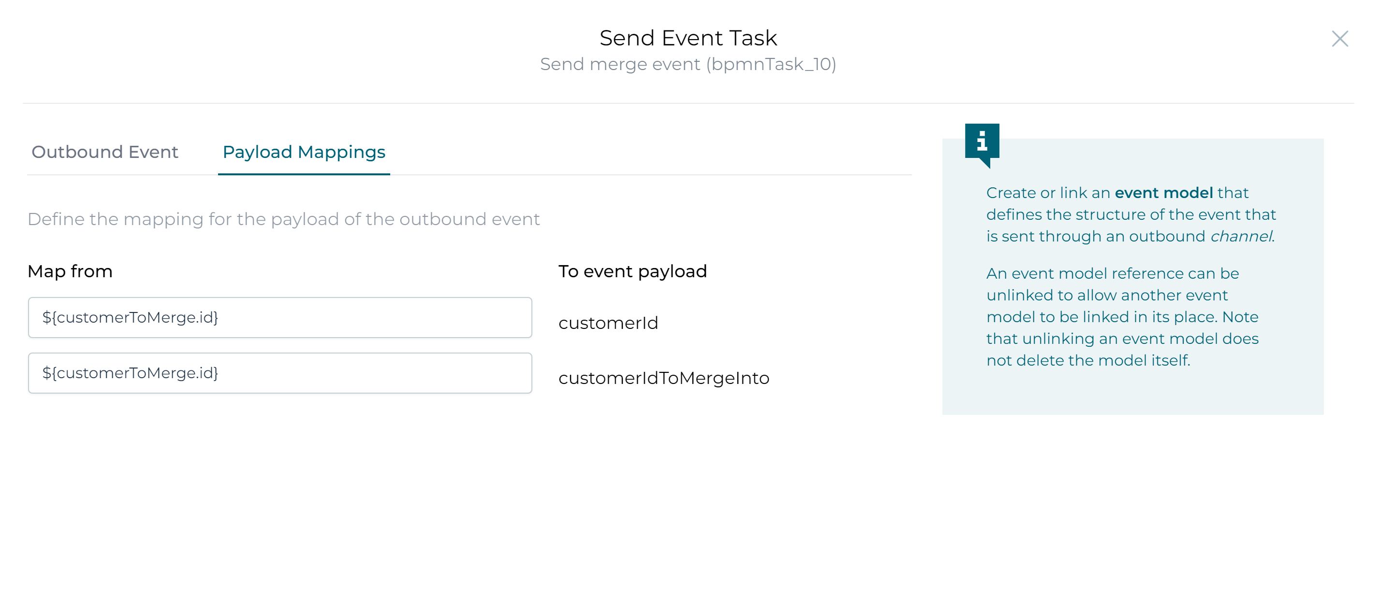The width and height of the screenshot is (1379, 595).
Task: Click the 'Send merge event (bpmnTask_10)' subtitle
Action: pos(688,64)
